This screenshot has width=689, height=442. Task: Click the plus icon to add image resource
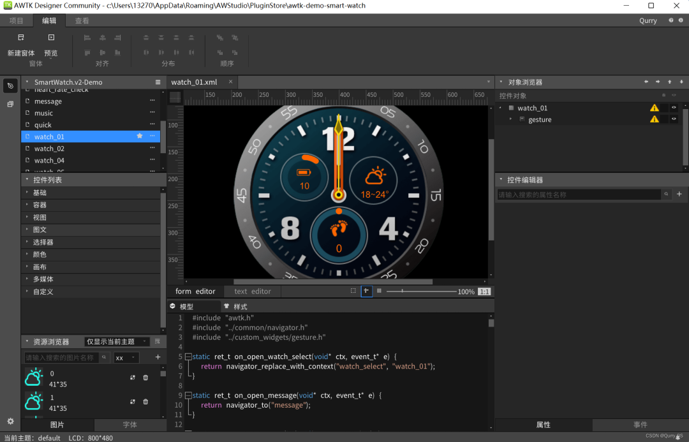click(x=158, y=357)
